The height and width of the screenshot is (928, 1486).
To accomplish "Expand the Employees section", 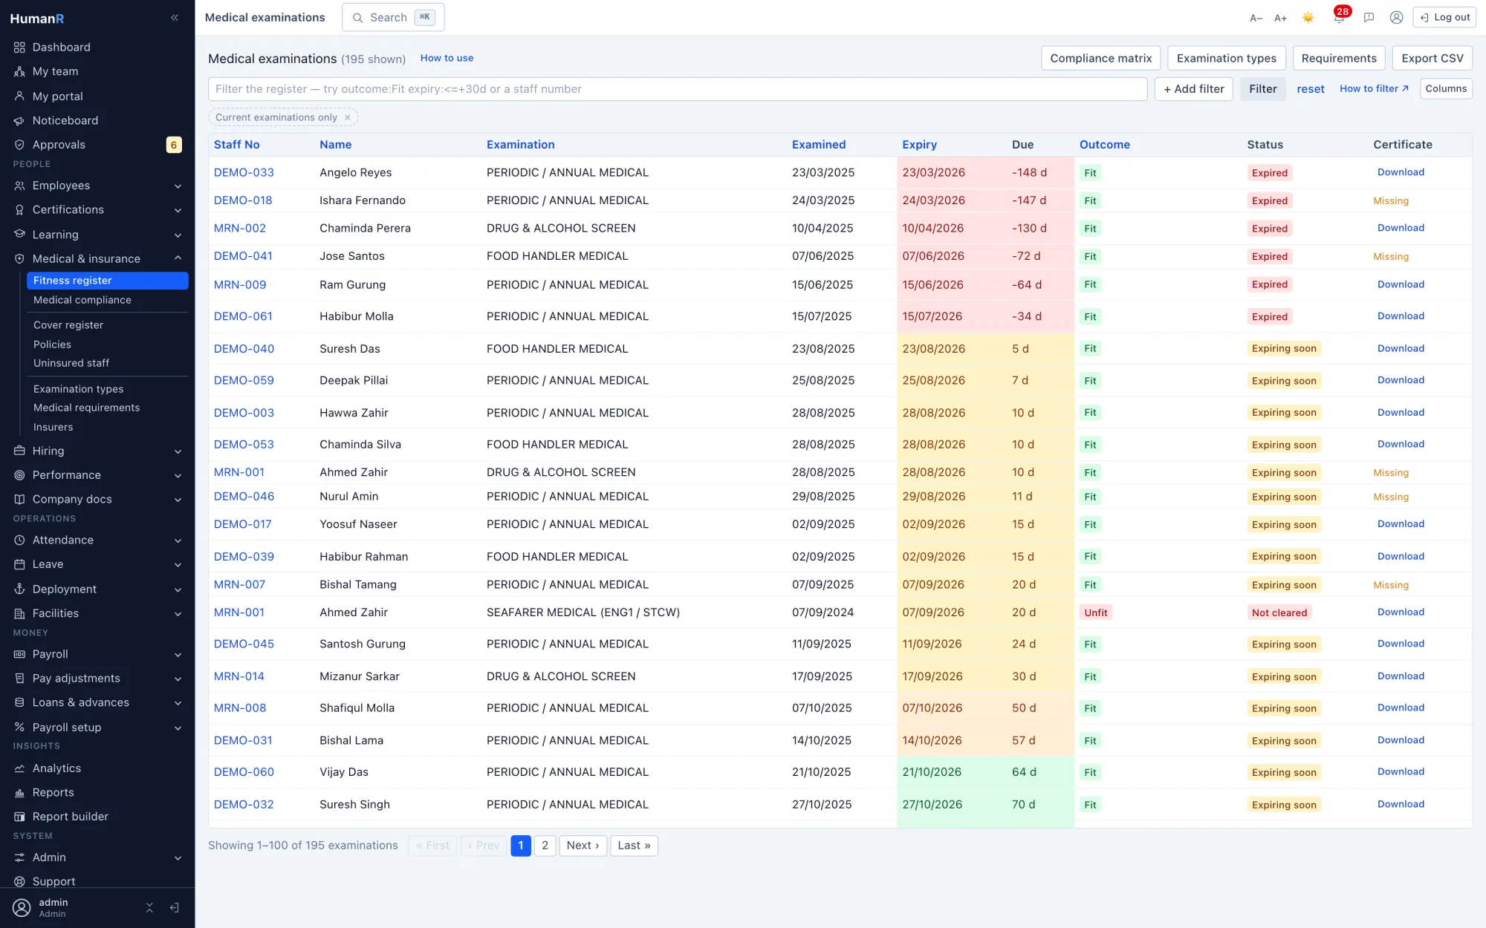I will 178,186.
